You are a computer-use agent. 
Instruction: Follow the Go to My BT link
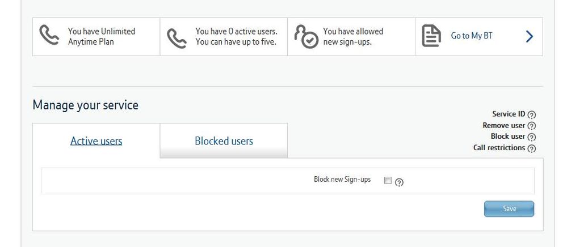click(x=472, y=36)
